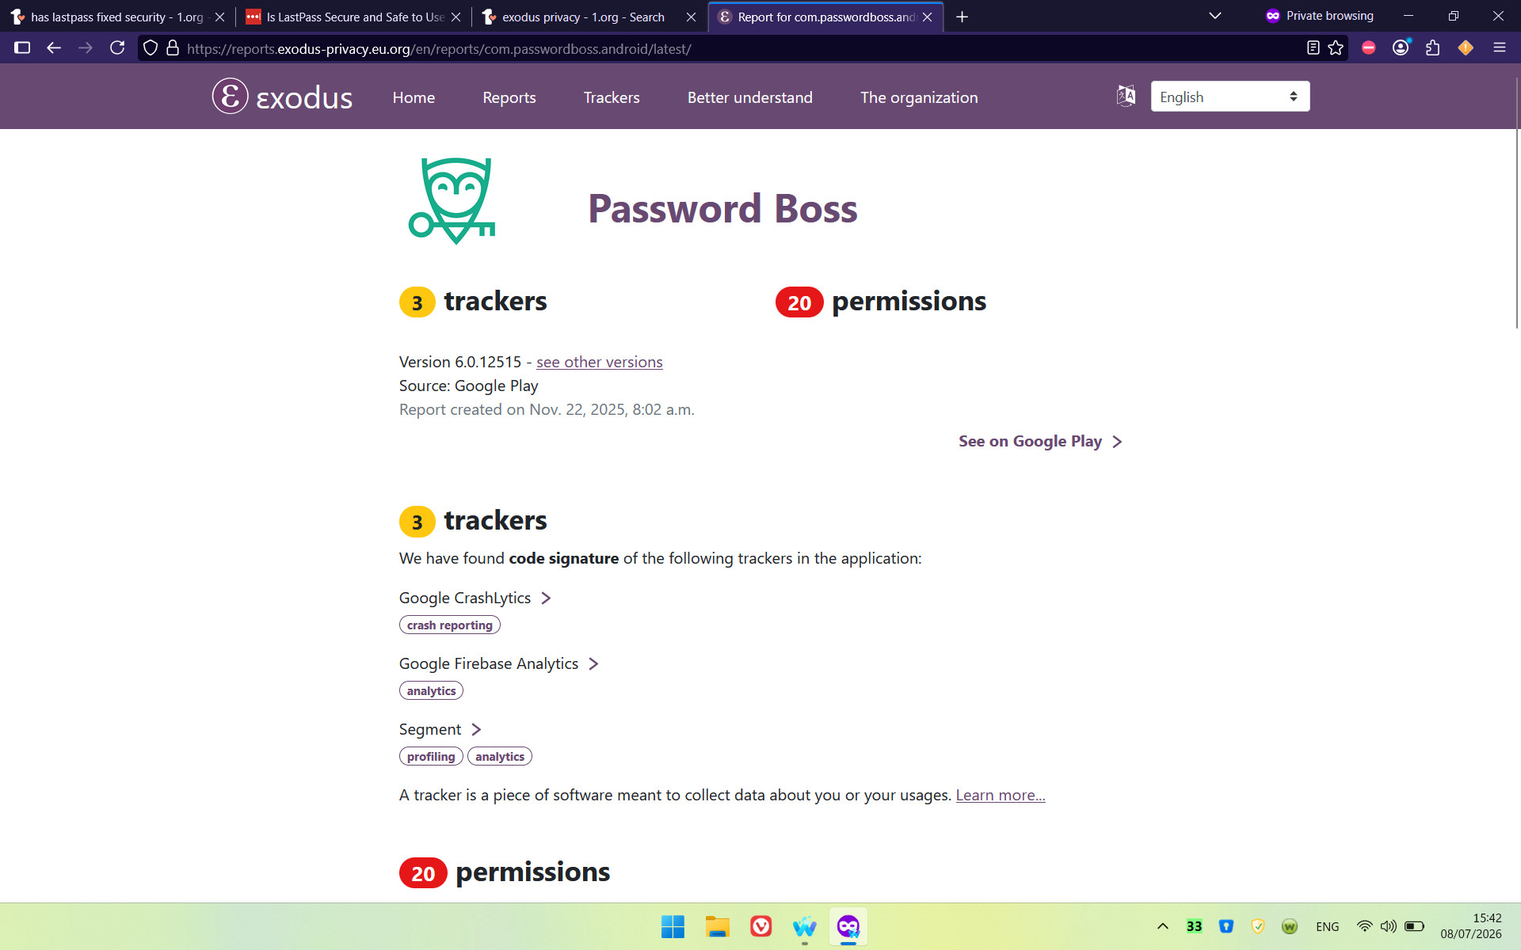This screenshot has height=950, width=1521.
Task: Expand the Google Firebase Analytics tracker details
Action: tap(498, 663)
